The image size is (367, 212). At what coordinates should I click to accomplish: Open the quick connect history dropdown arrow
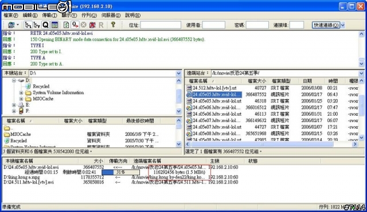click(x=343, y=25)
